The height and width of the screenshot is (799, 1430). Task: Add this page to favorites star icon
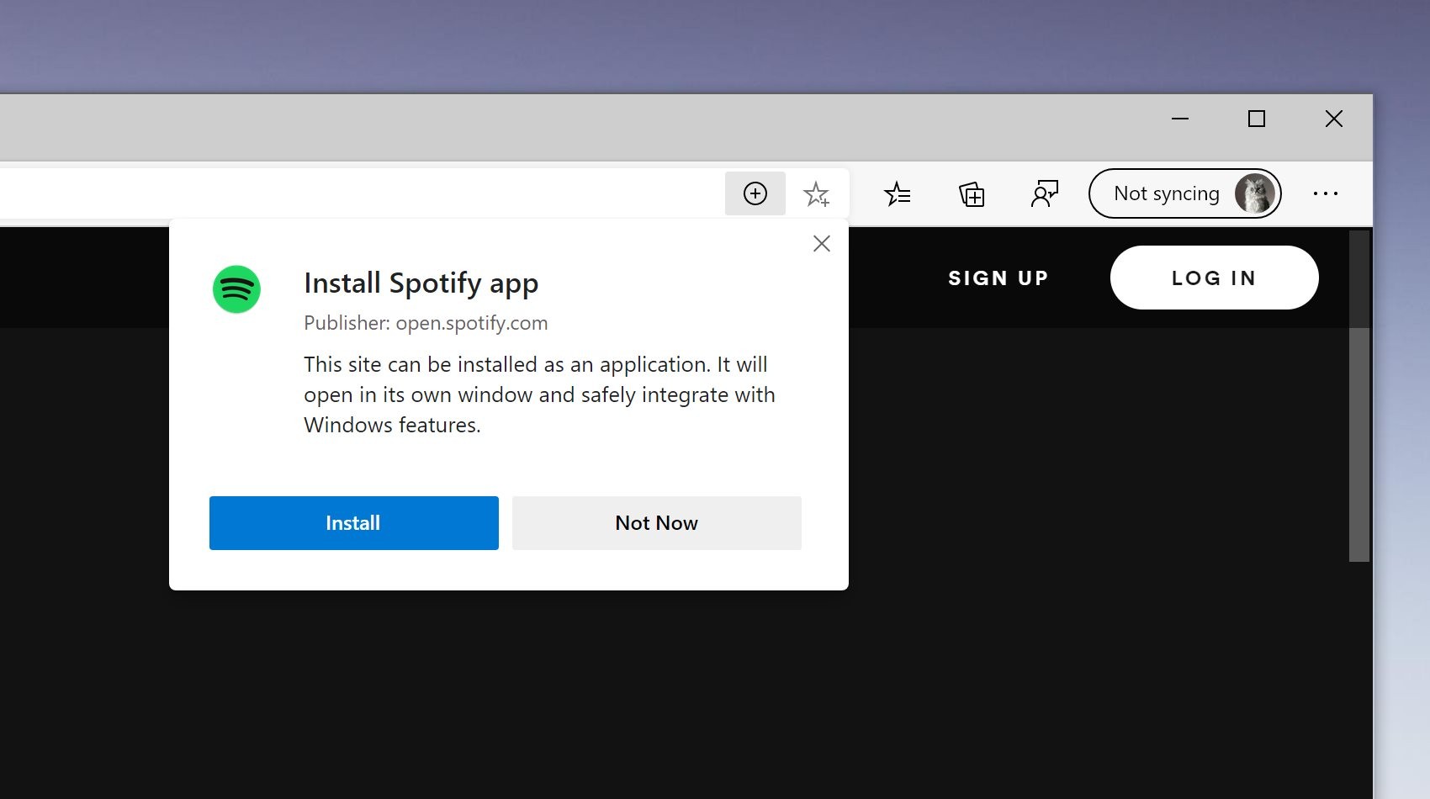[x=816, y=194]
